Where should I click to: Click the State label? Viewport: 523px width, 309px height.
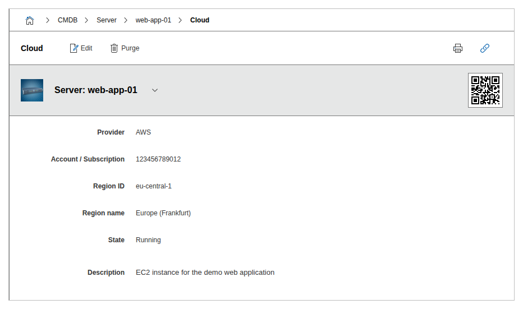(x=116, y=240)
